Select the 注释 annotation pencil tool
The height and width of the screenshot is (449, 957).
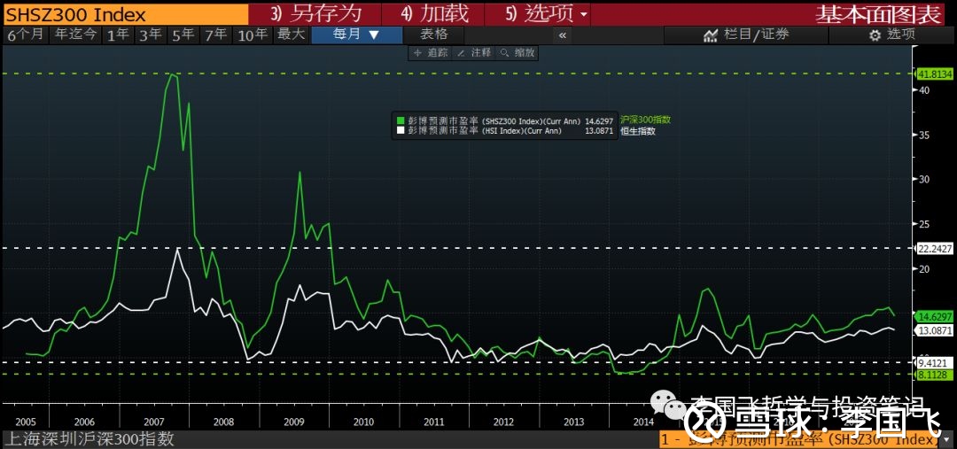pos(474,53)
